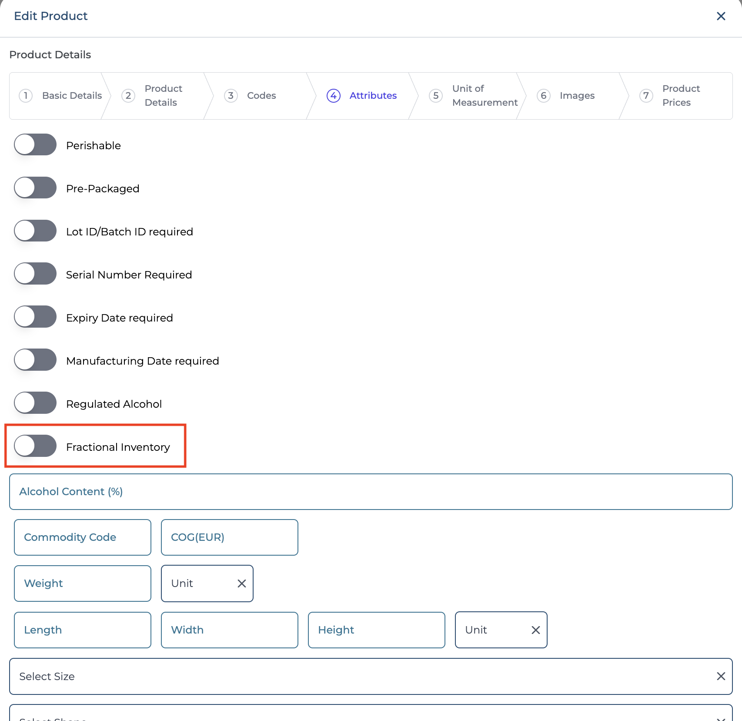Clear the weight Unit selection
The image size is (742, 721).
(x=242, y=584)
